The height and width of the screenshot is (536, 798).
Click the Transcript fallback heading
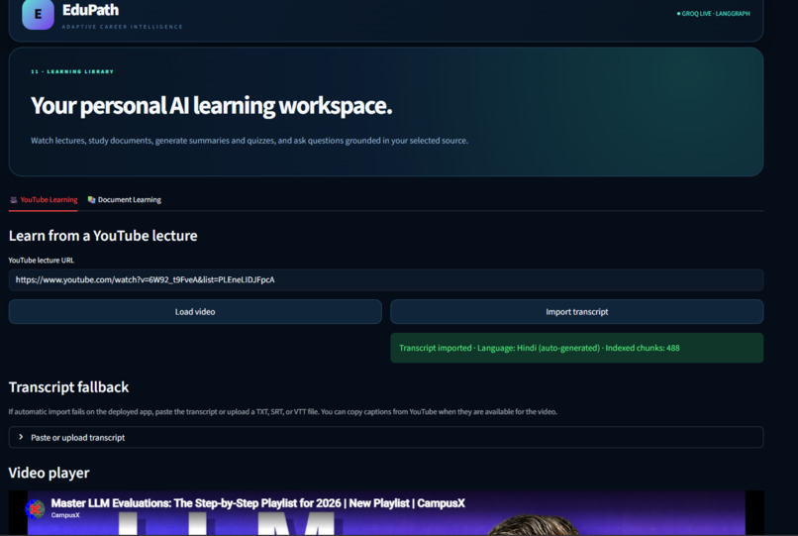pos(68,387)
